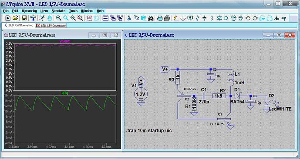Place a ground symbol
Screen dimensions: 300x159
pos(183,18)
